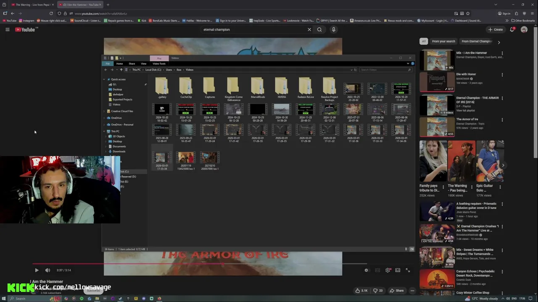The width and height of the screenshot is (538, 302).
Task: Open the YouTube guide hamburger menu
Action: coord(7,29)
